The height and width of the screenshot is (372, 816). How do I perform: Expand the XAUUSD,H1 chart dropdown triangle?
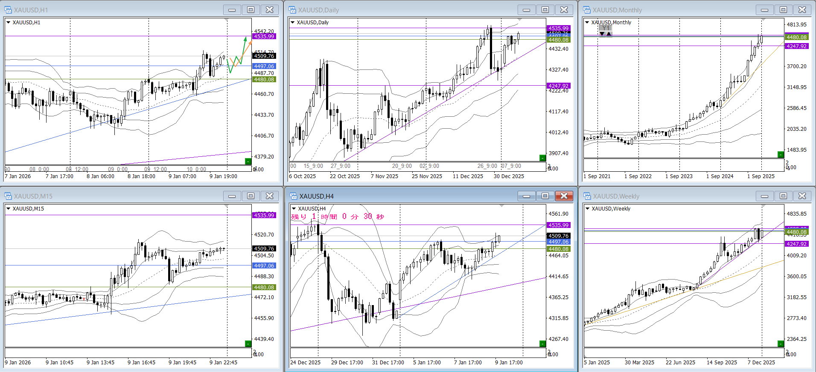coord(8,23)
